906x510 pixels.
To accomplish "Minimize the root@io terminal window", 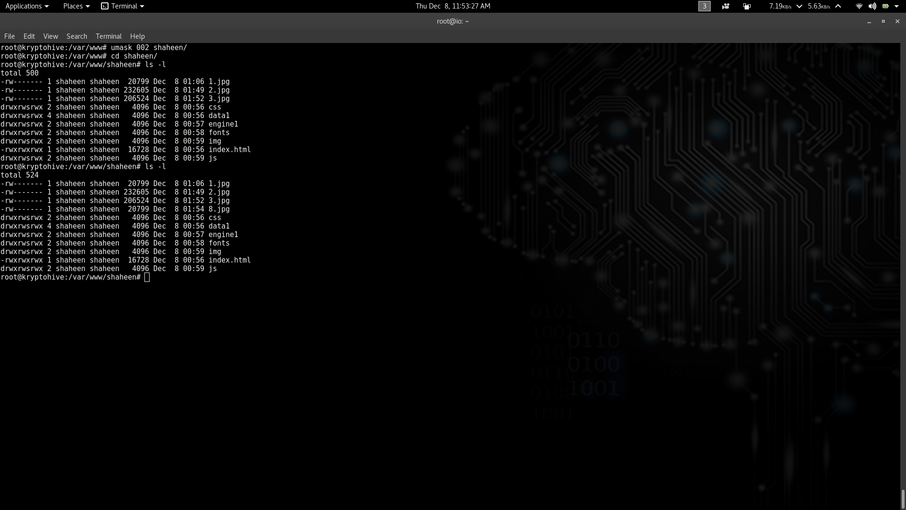I will point(869,22).
